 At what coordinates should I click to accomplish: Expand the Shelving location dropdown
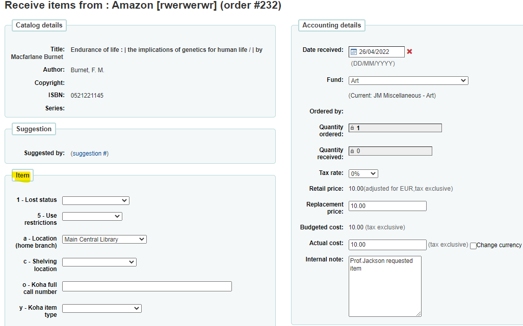pyautogui.click(x=99, y=262)
